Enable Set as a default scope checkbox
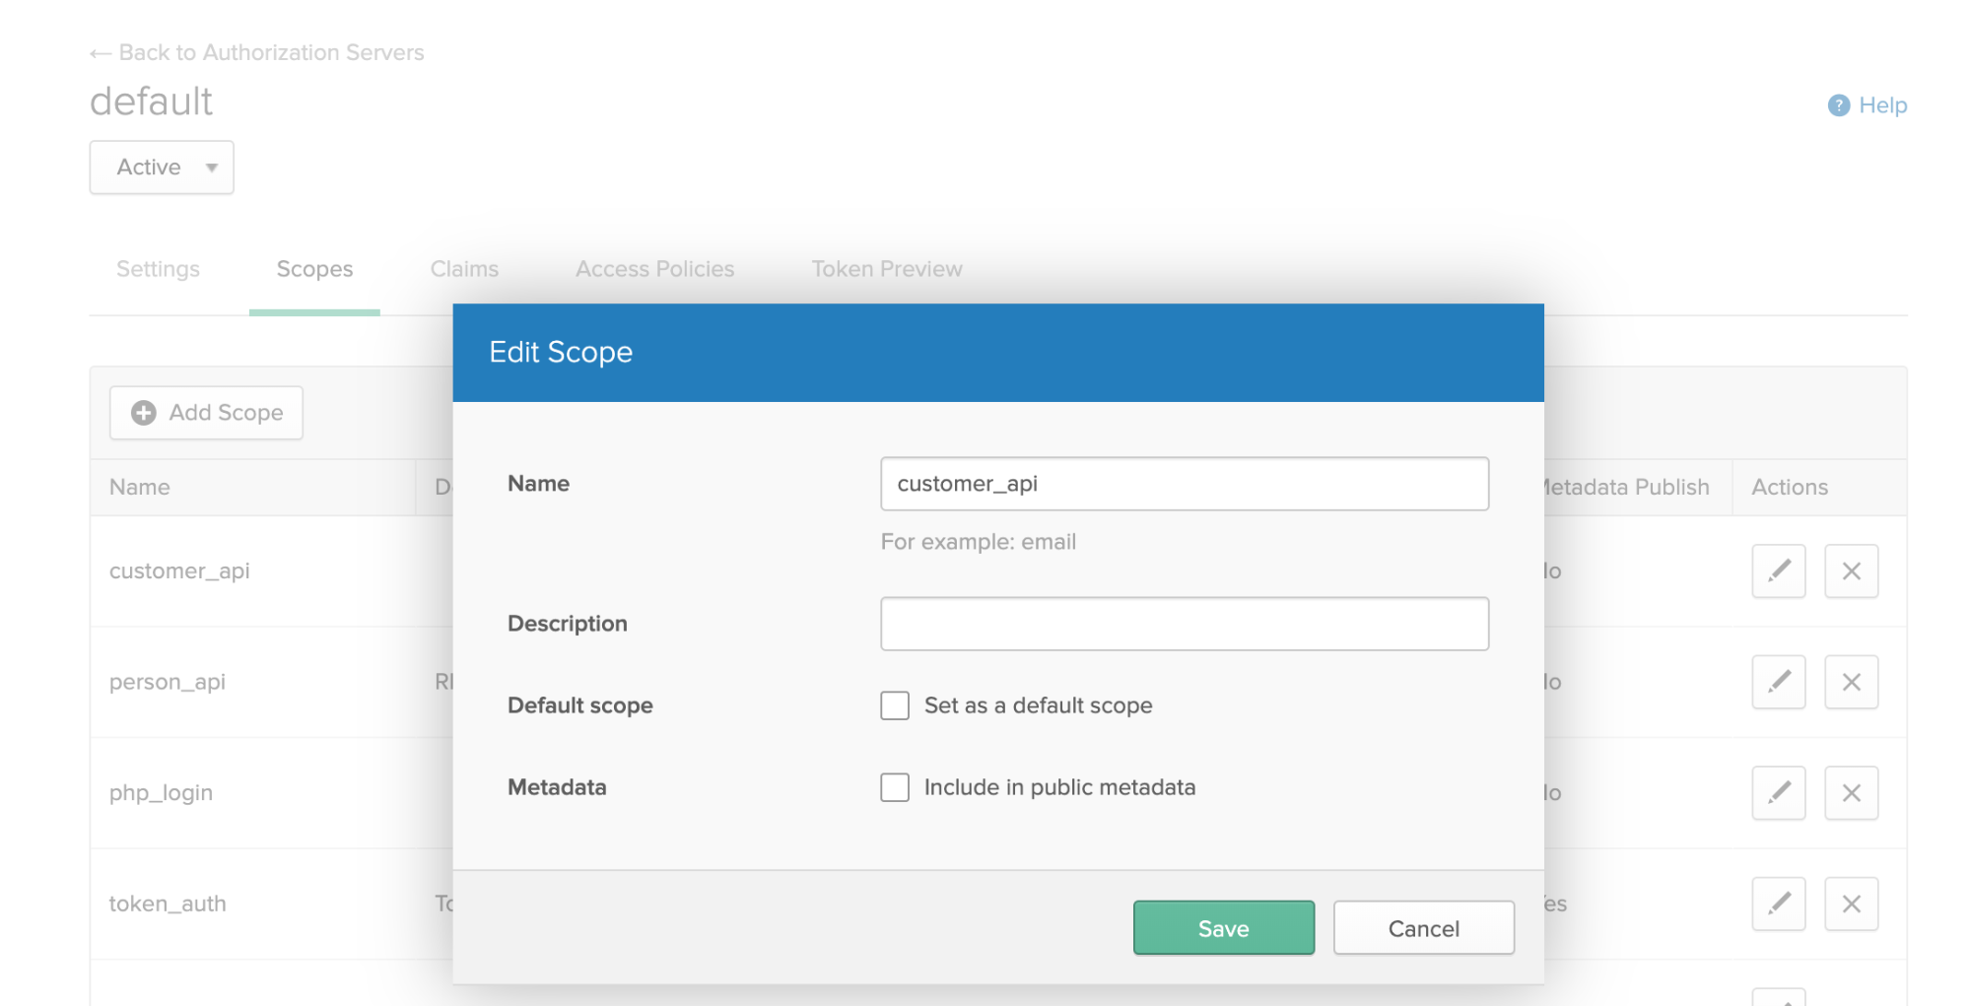1970x1006 pixels. 895,705
